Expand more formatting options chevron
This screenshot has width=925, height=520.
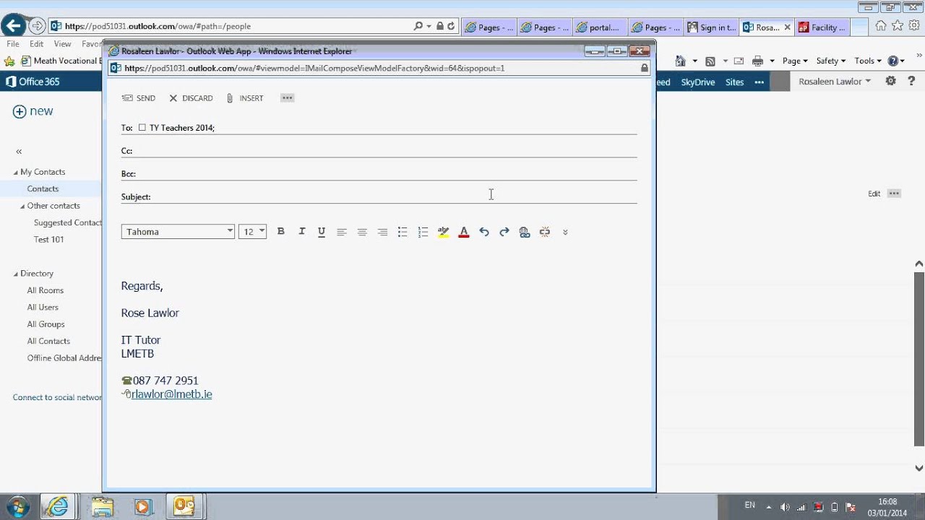565,232
